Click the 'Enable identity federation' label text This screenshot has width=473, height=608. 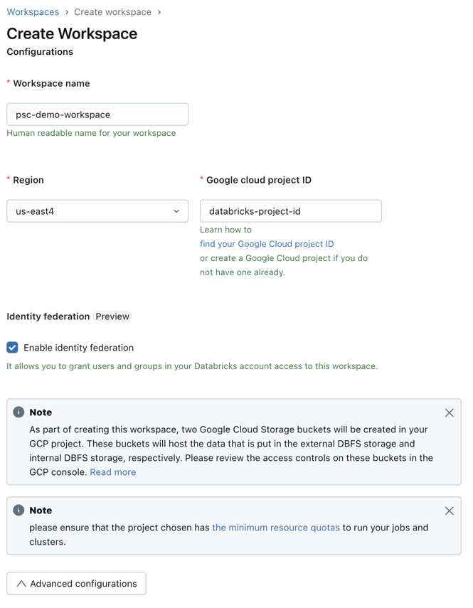(x=78, y=348)
